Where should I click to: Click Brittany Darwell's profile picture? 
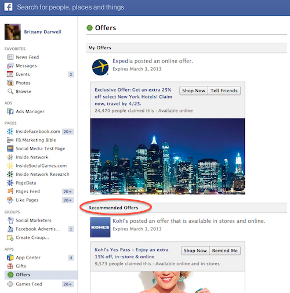[13, 32]
